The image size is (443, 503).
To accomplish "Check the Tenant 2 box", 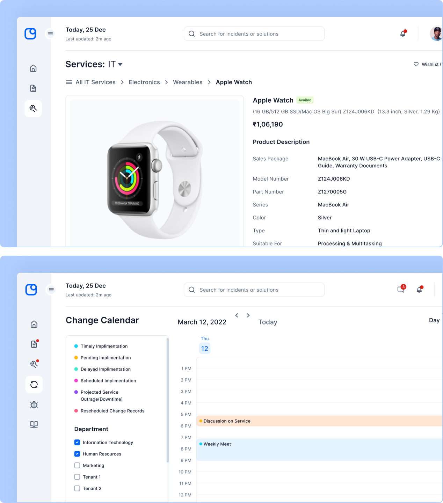I will 77,489.
